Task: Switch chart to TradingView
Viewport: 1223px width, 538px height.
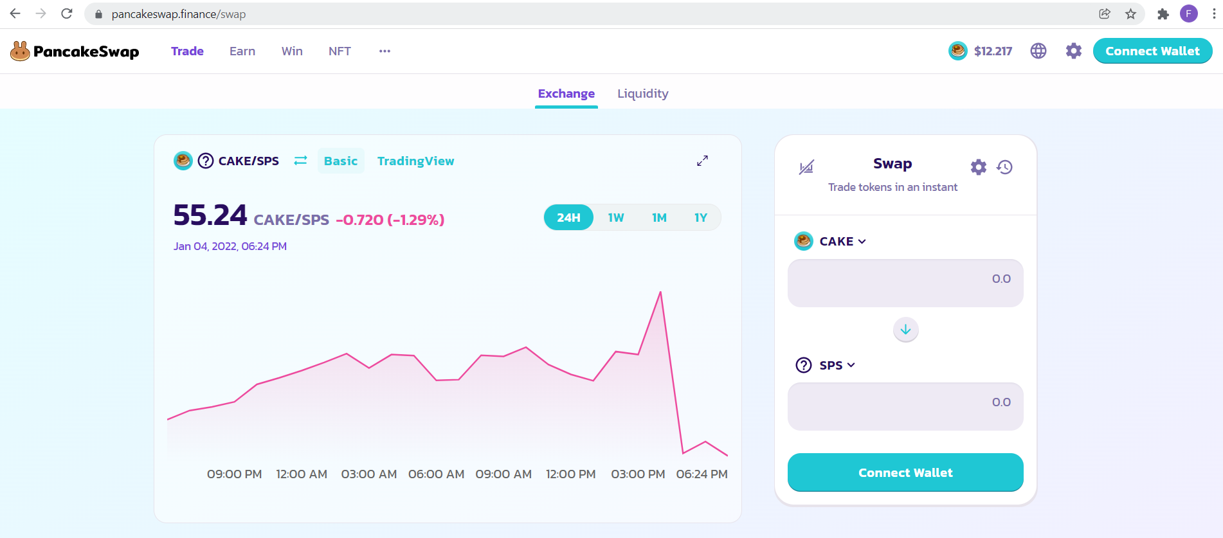Action: click(416, 161)
